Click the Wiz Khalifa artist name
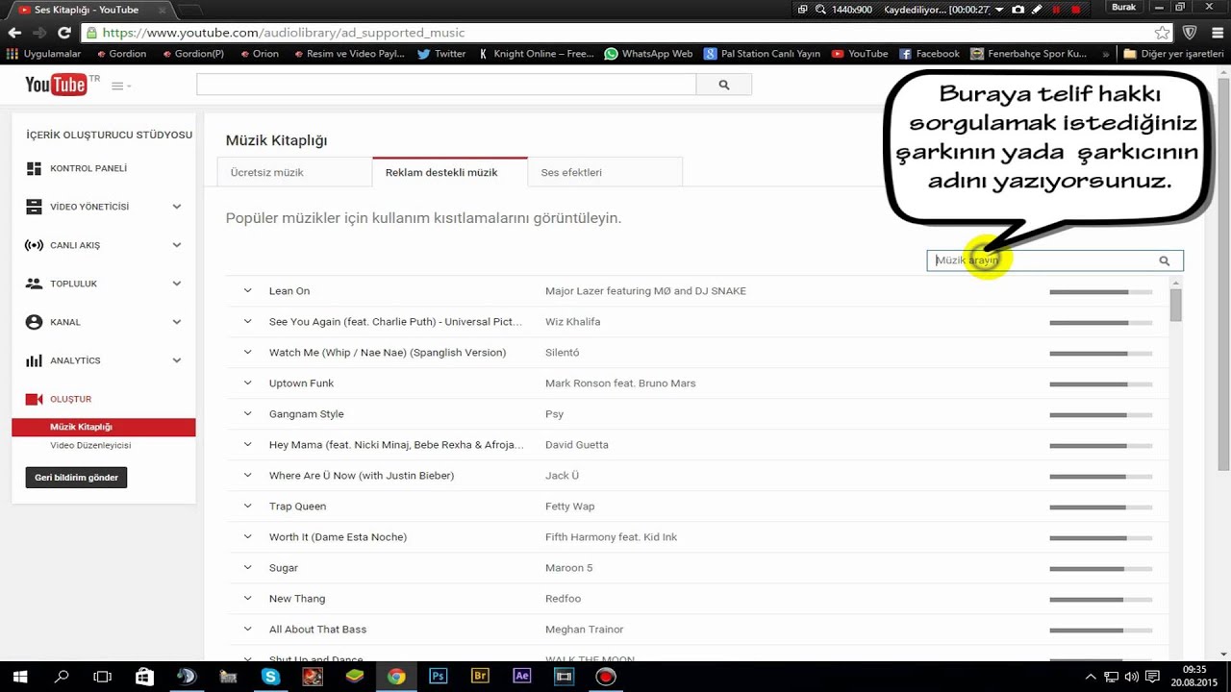The width and height of the screenshot is (1231, 692). point(572,322)
